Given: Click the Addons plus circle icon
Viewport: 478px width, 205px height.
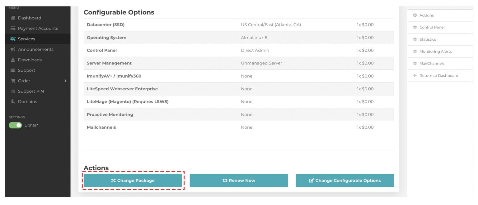Looking at the screenshot, I should (415, 16).
